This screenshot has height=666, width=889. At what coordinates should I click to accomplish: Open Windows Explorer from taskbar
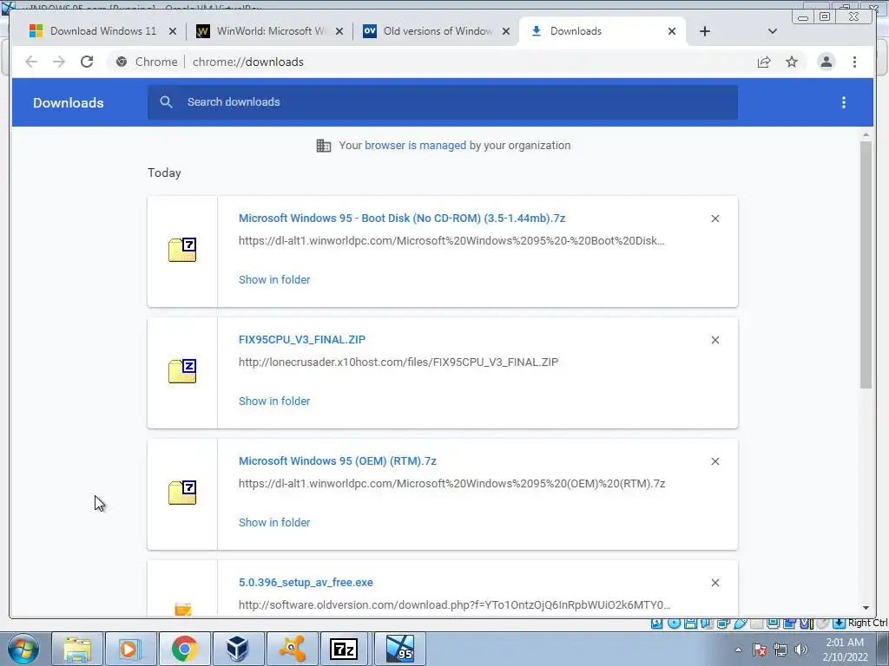click(77, 649)
